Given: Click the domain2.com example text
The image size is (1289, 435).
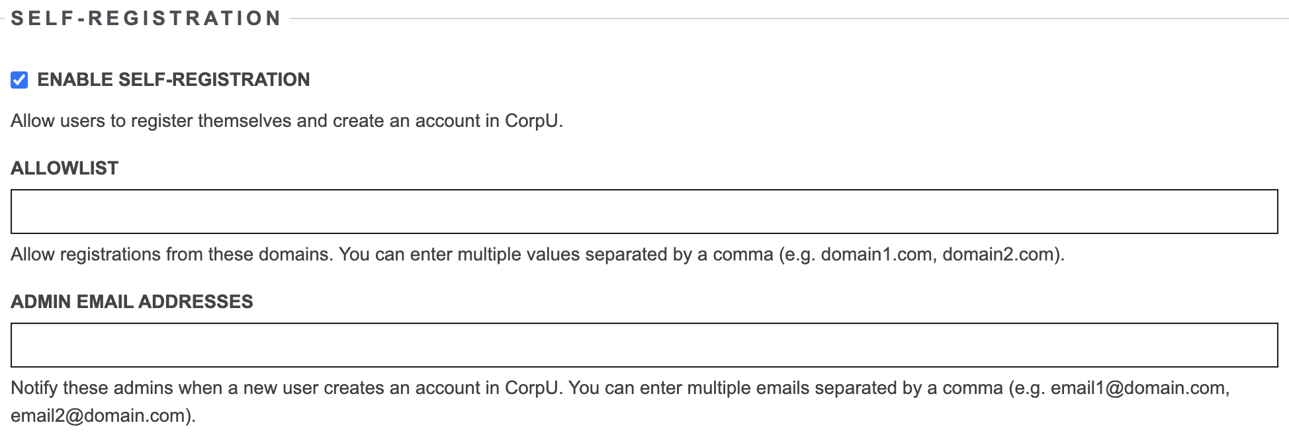Looking at the screenshot, I should 999,255.
